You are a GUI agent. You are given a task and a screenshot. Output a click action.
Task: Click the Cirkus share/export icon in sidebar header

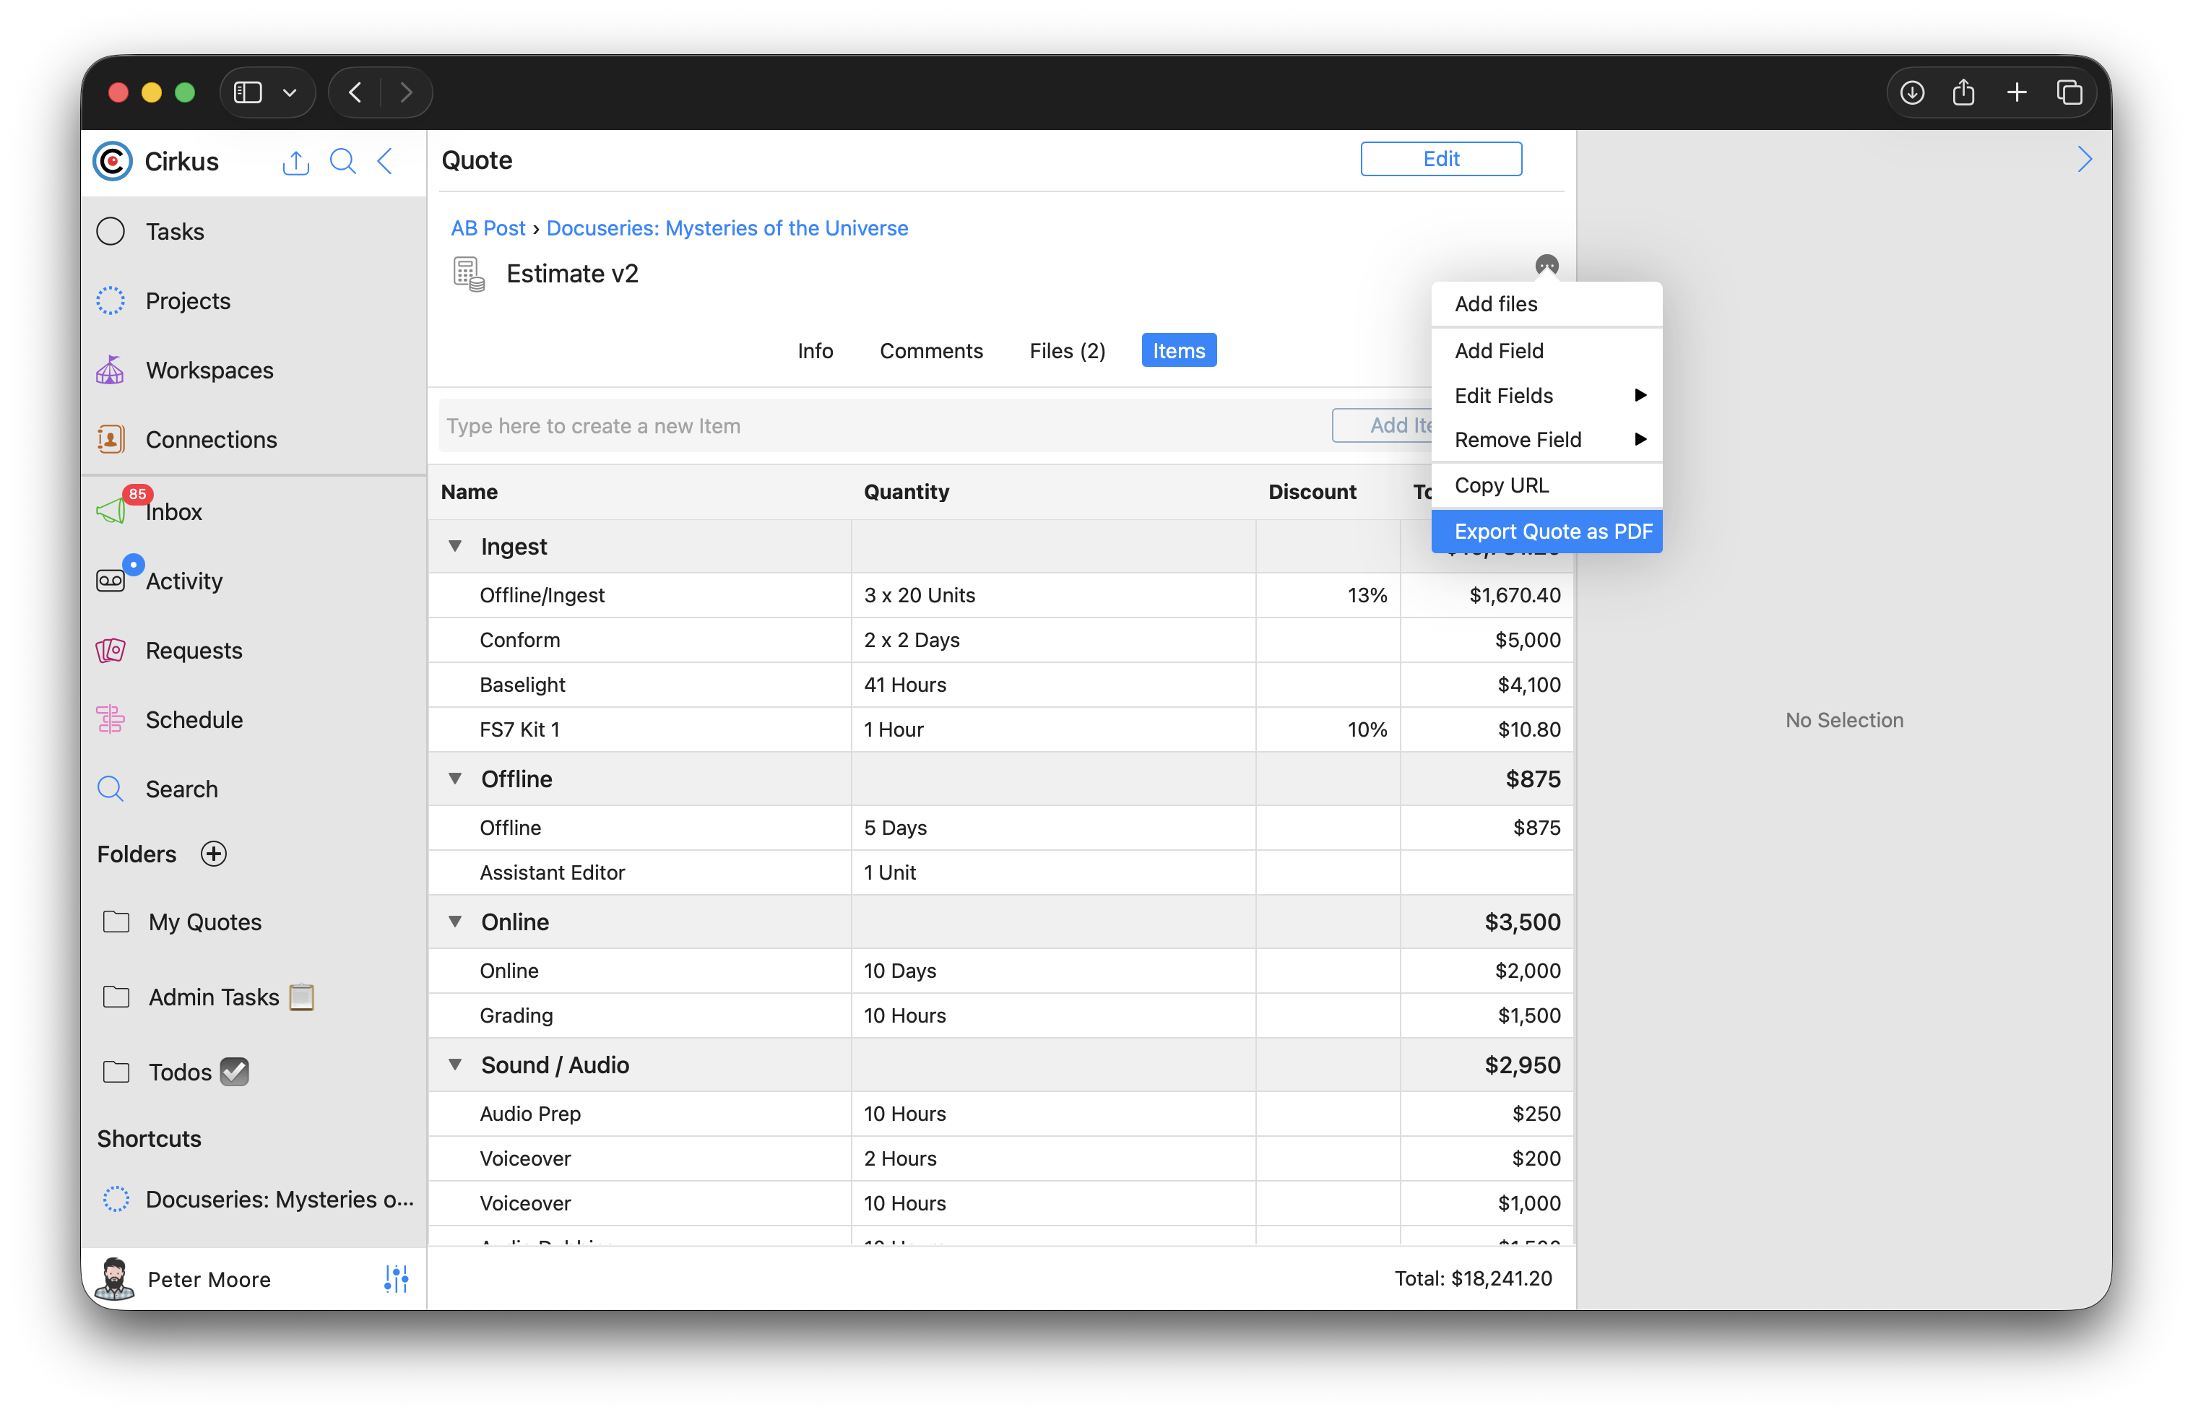[295, 162]
